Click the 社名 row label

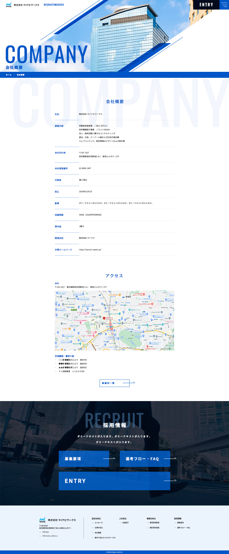(x=57, y=114)
